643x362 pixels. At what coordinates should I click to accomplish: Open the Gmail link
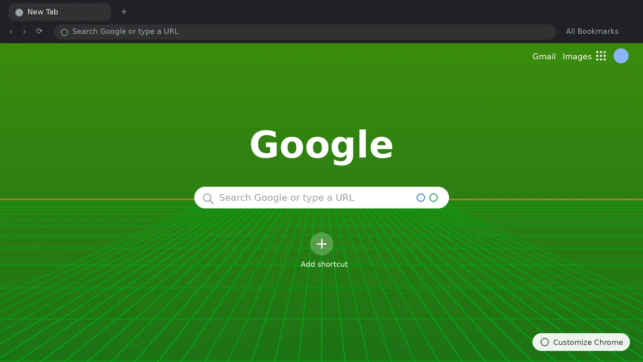pyautogui.click(x=544, y=56)
